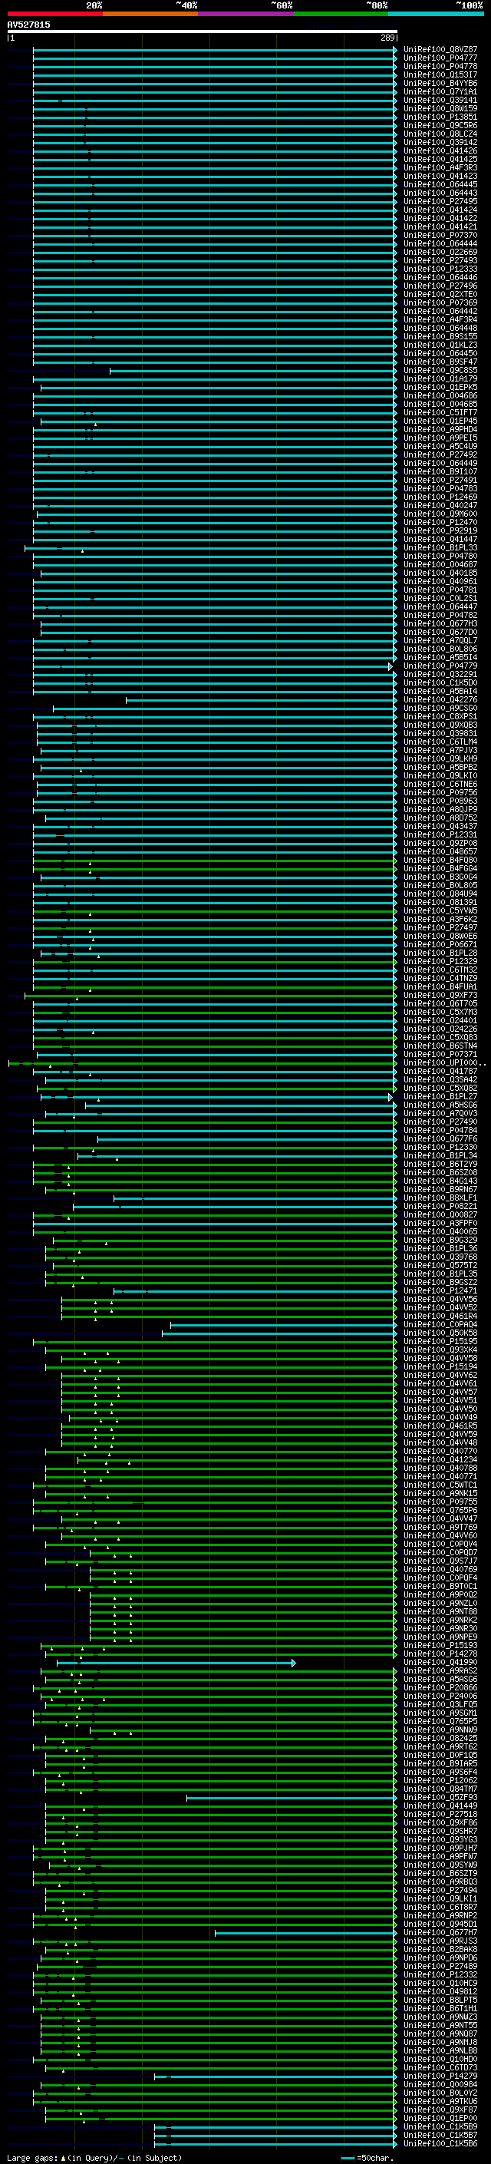Screen dimensions: 491x2164
Task: Open hit UniRef100_Q7Y1A1
Action: coord(440,91)
